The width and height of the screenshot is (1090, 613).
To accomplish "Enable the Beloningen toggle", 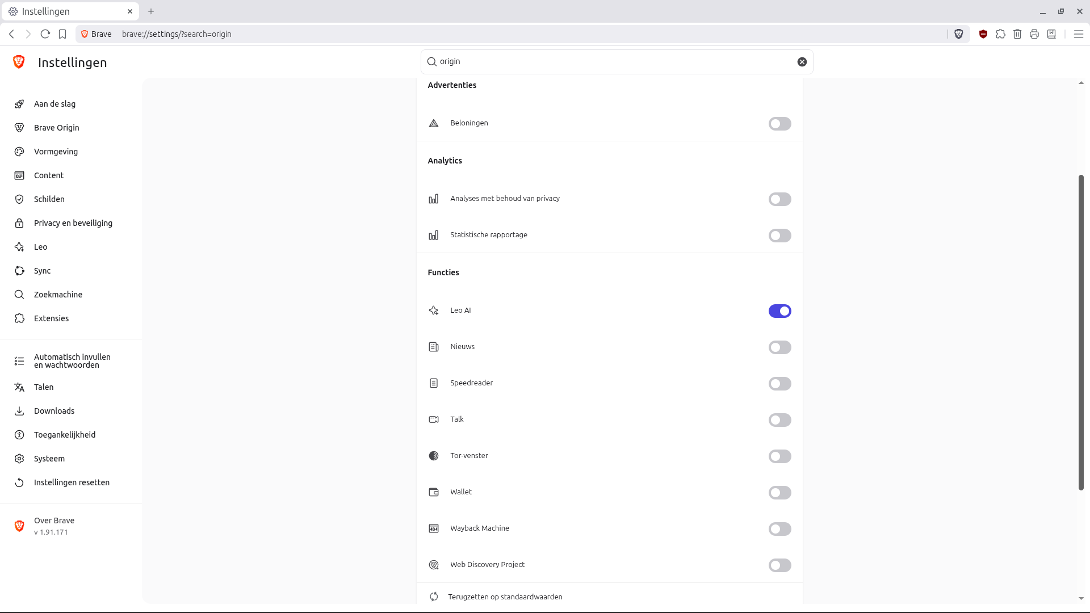I will [x=779, y=124].
